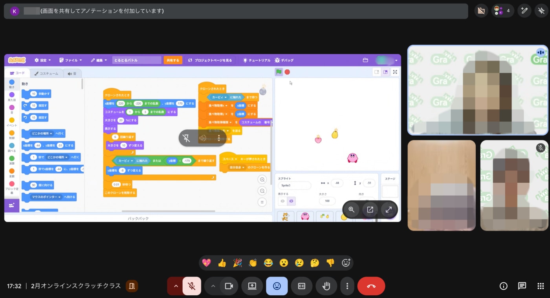550x298 pixels.
Task: Open more emoji reactions picker
Action: [346, 263]
